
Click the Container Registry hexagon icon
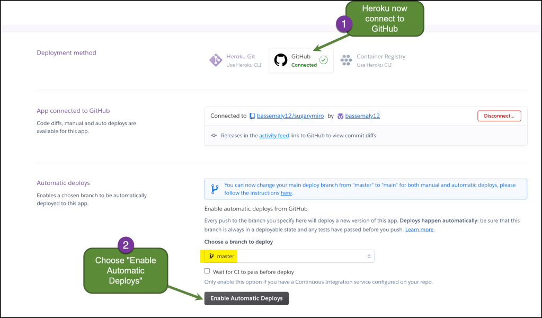click(346, 60)
